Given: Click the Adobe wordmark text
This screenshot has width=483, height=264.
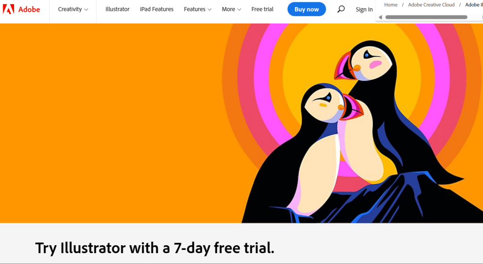Looking at the screenshot, I should pos(29,9).
